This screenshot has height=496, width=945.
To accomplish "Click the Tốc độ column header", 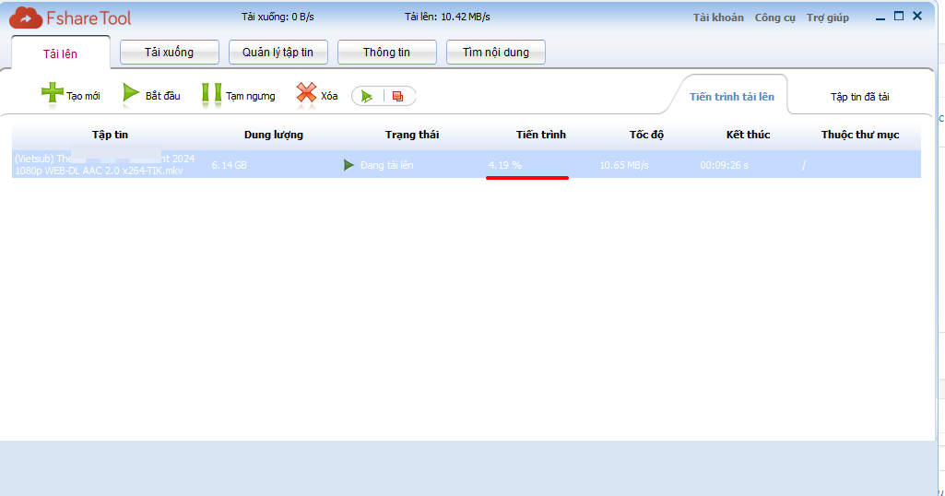I will click(x=646, y=135).
